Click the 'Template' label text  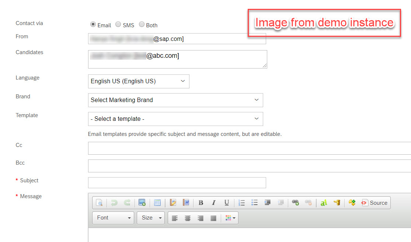(27, 115)
